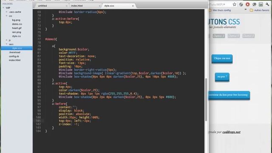The image size is (272, 153).
Task: Click the FOLDERS heading in the sidebar
Action: point(8,4)
